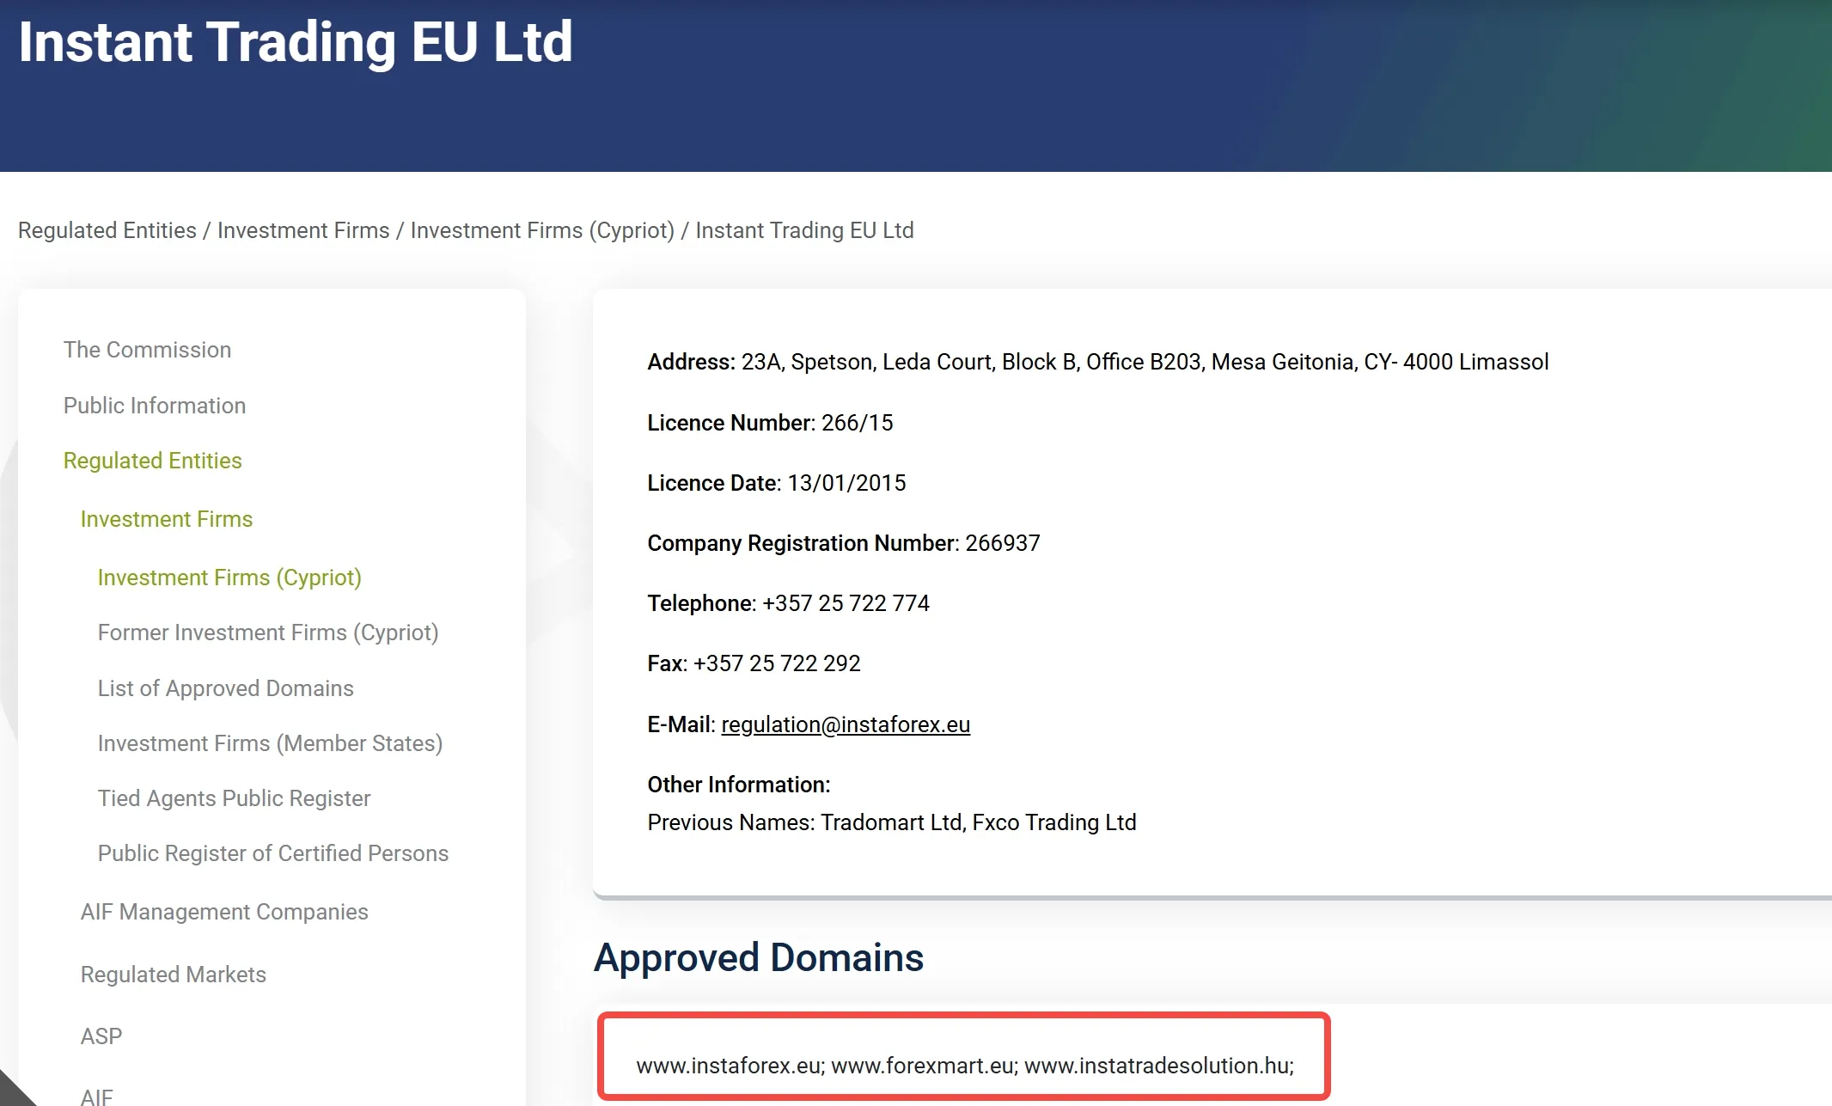The width and height of the screenshot is (1832, 1106).
Task: Open Tied Agents Public Register
Action: (235, 798)
